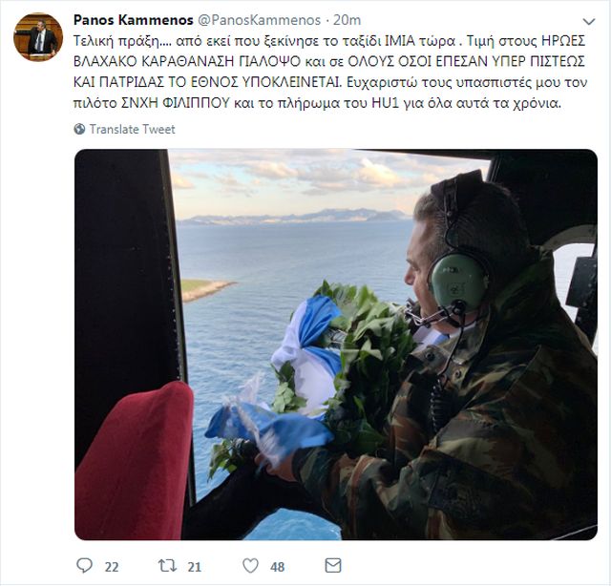611x586 pixels.
Task: Open the tweet's 20m timestamp
Action: click(x=347, y=20)
